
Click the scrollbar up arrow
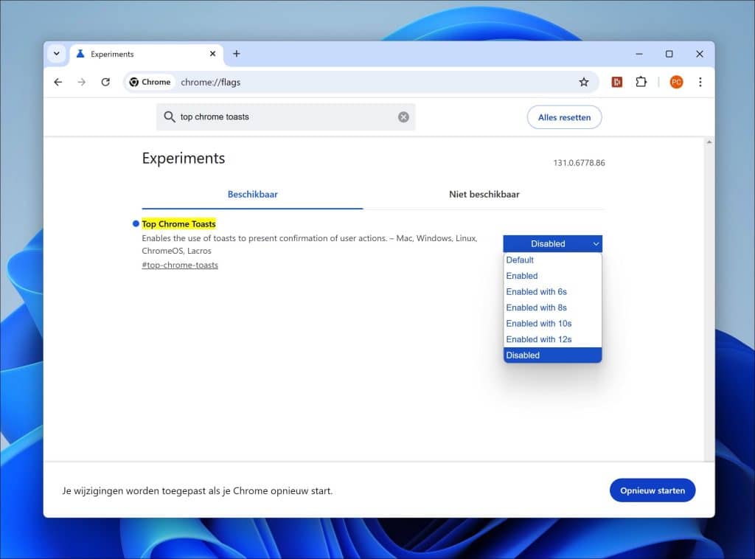709,142
